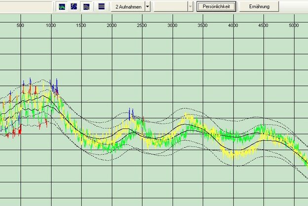Click the 2000 axis label
Screen dimensions: 308x206
click(x=112, y=25)
